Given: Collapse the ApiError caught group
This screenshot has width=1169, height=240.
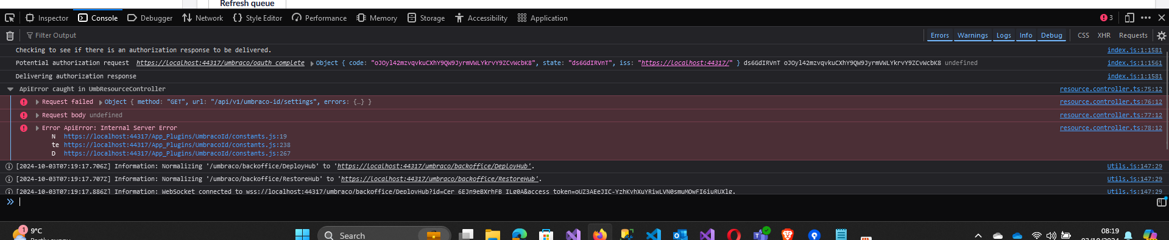Looking at the screenshot, I should pyautogui.click(x=10, y=89).
